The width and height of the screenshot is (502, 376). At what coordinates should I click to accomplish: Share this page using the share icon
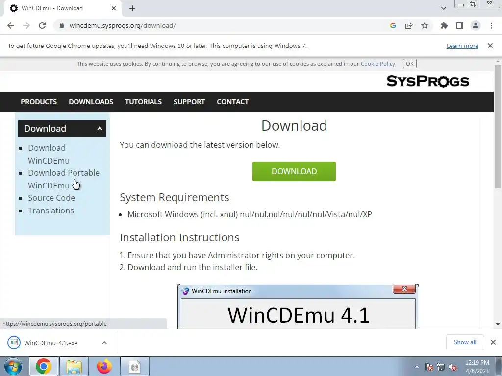click(x=409, y=25)
